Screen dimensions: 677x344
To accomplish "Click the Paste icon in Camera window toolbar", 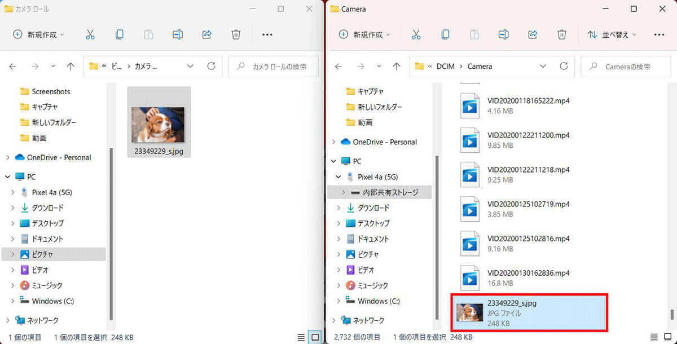I will pos(474,34).
